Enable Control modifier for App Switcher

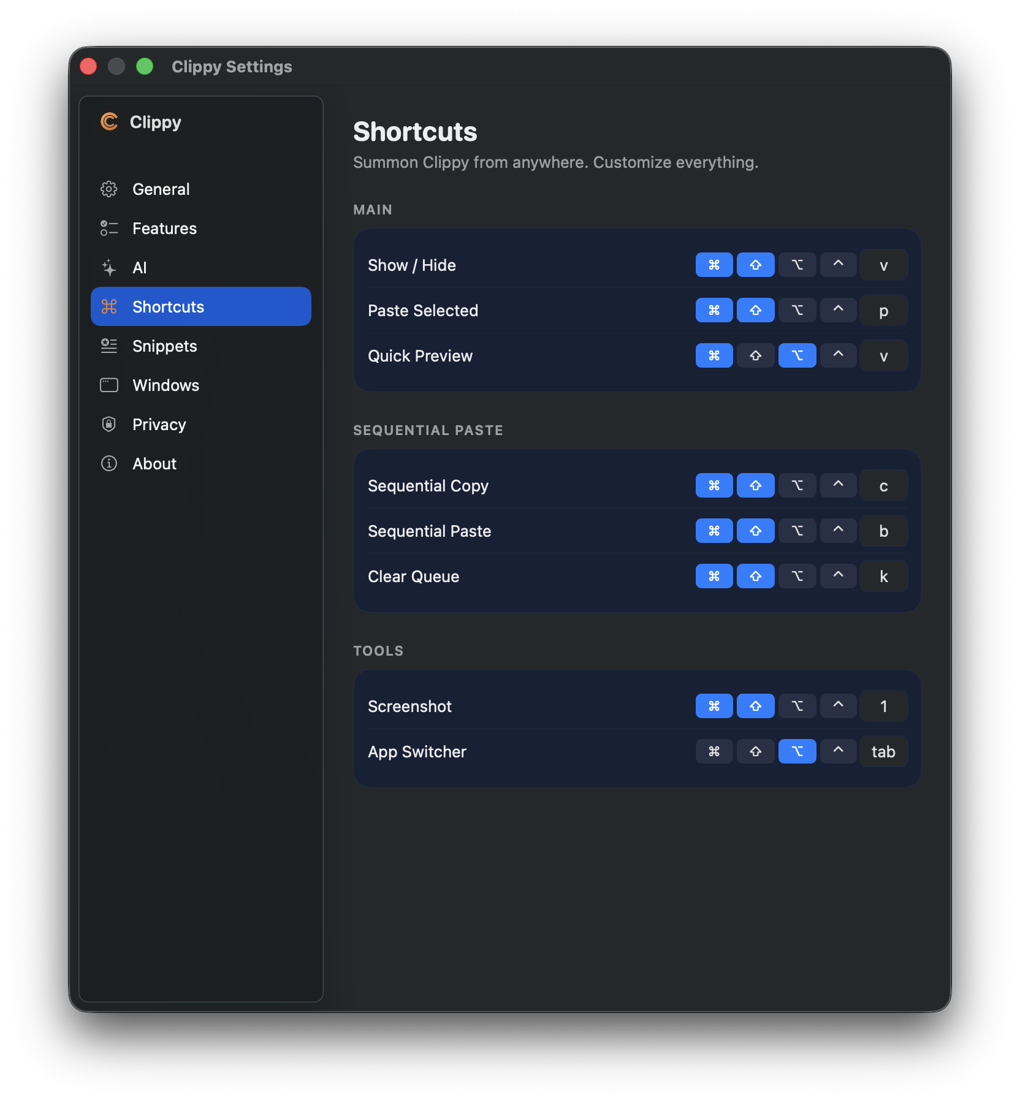(x=839, y=752)
